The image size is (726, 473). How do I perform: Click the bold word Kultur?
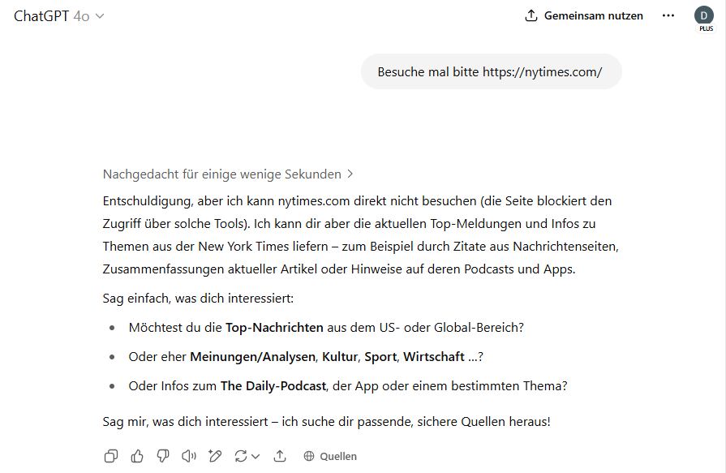coord(340,357)
